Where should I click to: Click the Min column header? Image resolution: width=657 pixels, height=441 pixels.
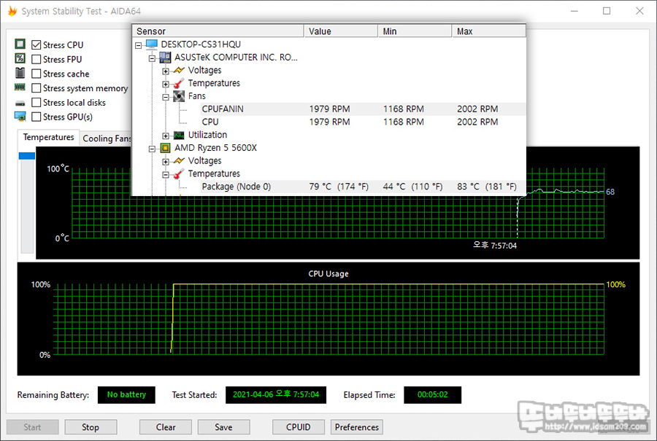tap(415, 31)
